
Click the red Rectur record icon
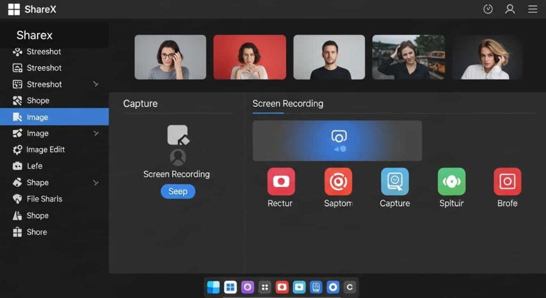281,181
